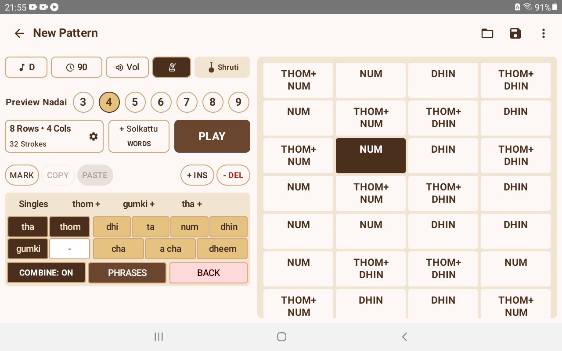Viewport: 562px width, 351px height.
Task: Go back using the arrow beside New Pattern
Action: (x=19, y=33)
